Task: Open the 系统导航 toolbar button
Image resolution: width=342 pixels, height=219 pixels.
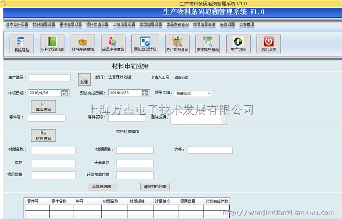Action: (22, 44)
